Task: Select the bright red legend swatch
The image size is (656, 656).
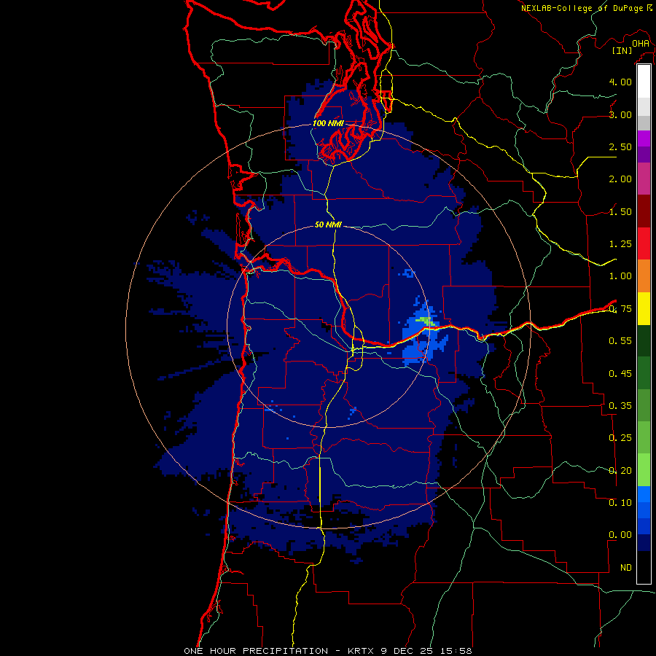Action: click(x=644, y=243)
